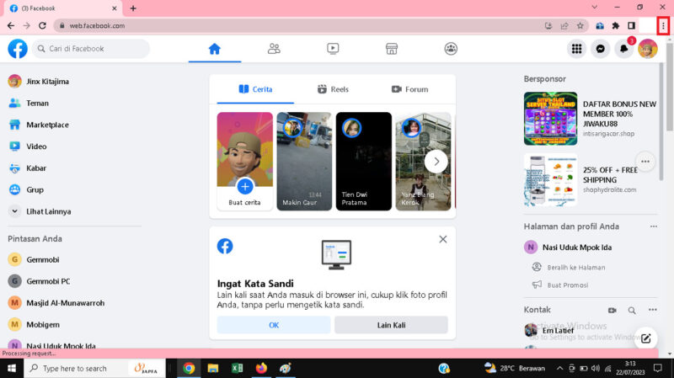Image resolution: width=674 pixels, height=378 pixels.
Task: Start new room via Kontak video icon
Action: (x=612, y=310)
